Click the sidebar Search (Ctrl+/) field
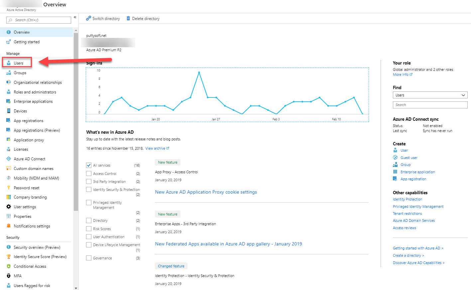Screen dimensions: 471x290 [x=39, y=20]
